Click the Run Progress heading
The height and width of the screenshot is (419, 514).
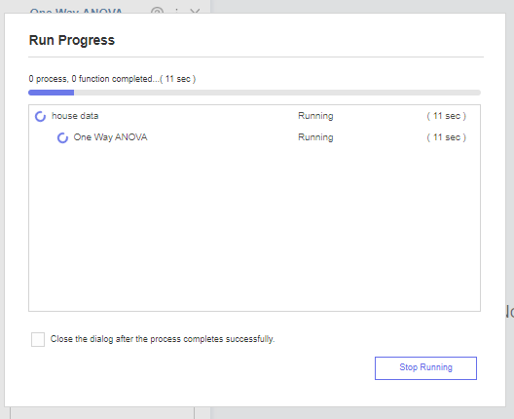(72, 40)
